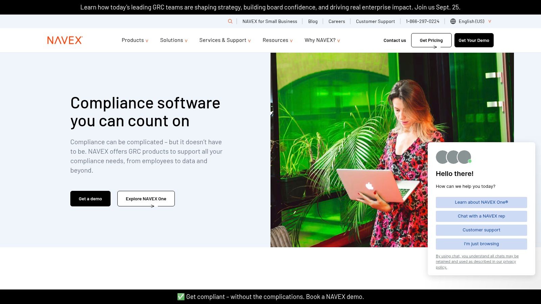Click the NAVEX logo
The width and height of the screenshot is (541, 304).
click(x=65, y=40)
